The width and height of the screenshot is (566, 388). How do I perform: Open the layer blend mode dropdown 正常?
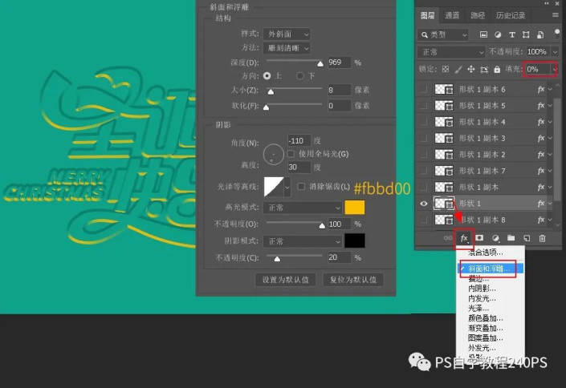click(451, 52)
